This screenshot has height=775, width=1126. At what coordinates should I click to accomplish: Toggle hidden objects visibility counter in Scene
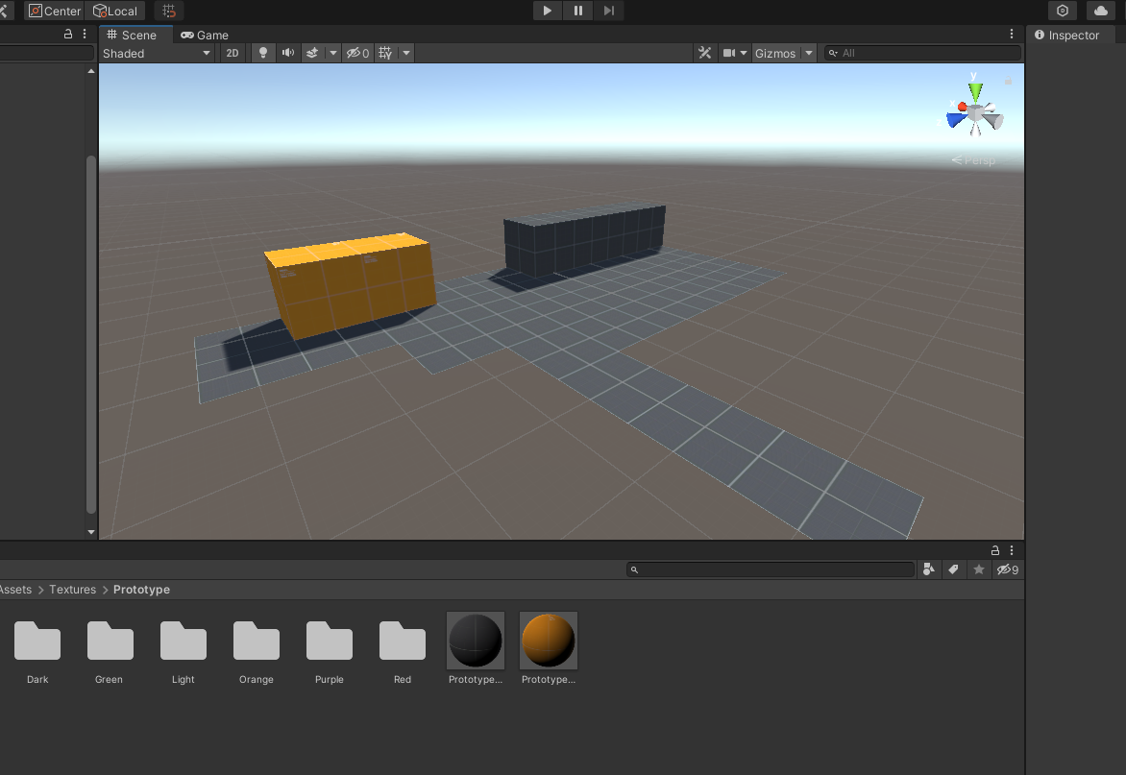tap(357, 53)
